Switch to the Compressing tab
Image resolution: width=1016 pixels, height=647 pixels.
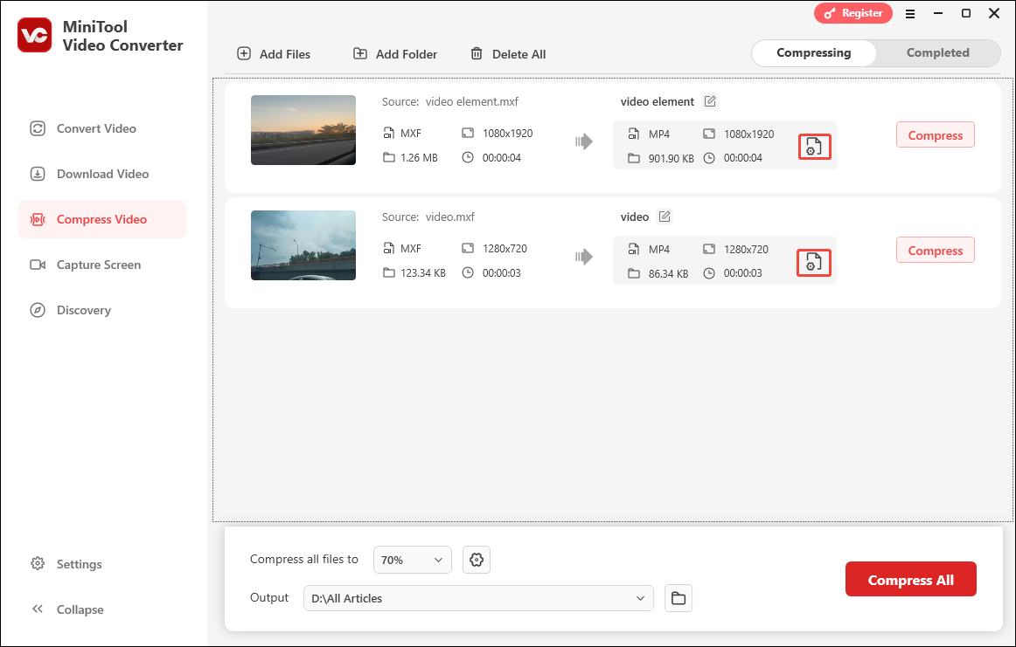coord(814,53)
